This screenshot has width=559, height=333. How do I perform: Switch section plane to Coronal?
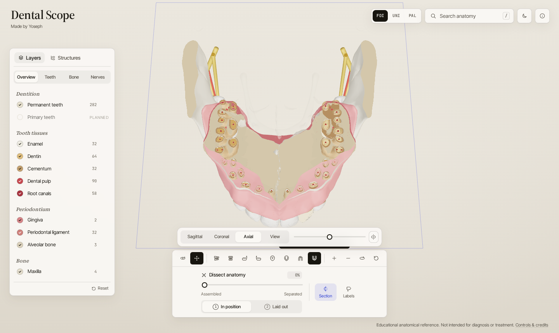tap(222, 237)
